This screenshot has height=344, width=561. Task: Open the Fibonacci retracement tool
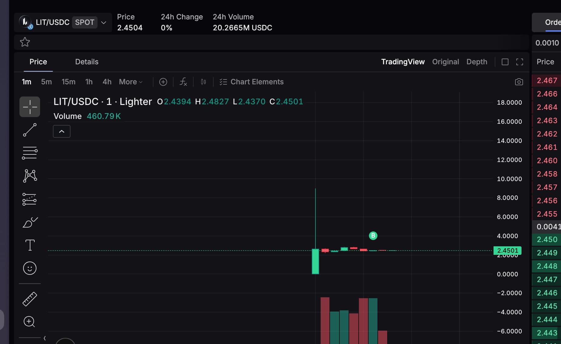tap(30, 153)
